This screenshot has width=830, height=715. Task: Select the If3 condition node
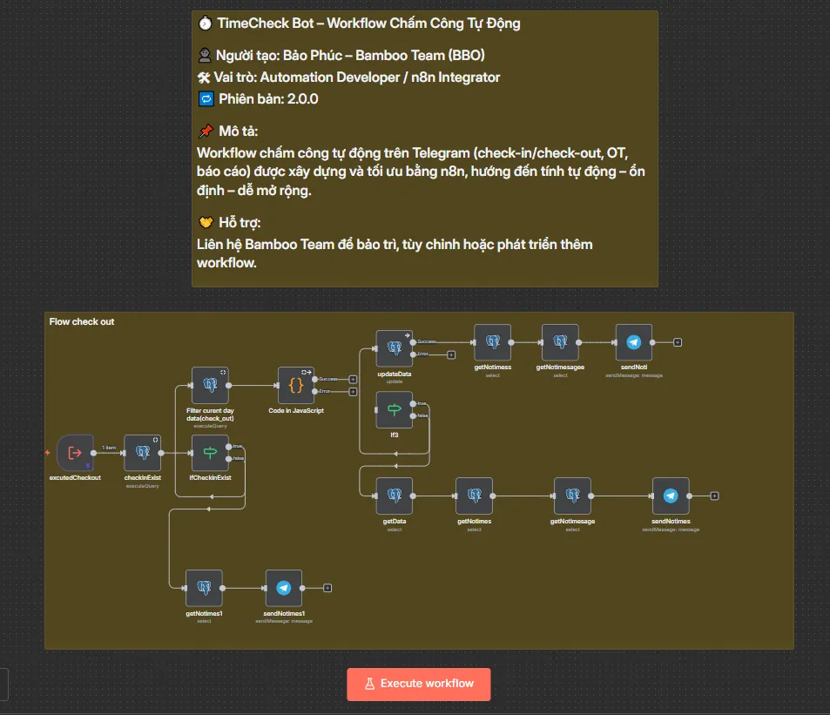click(x=394, y=409)
